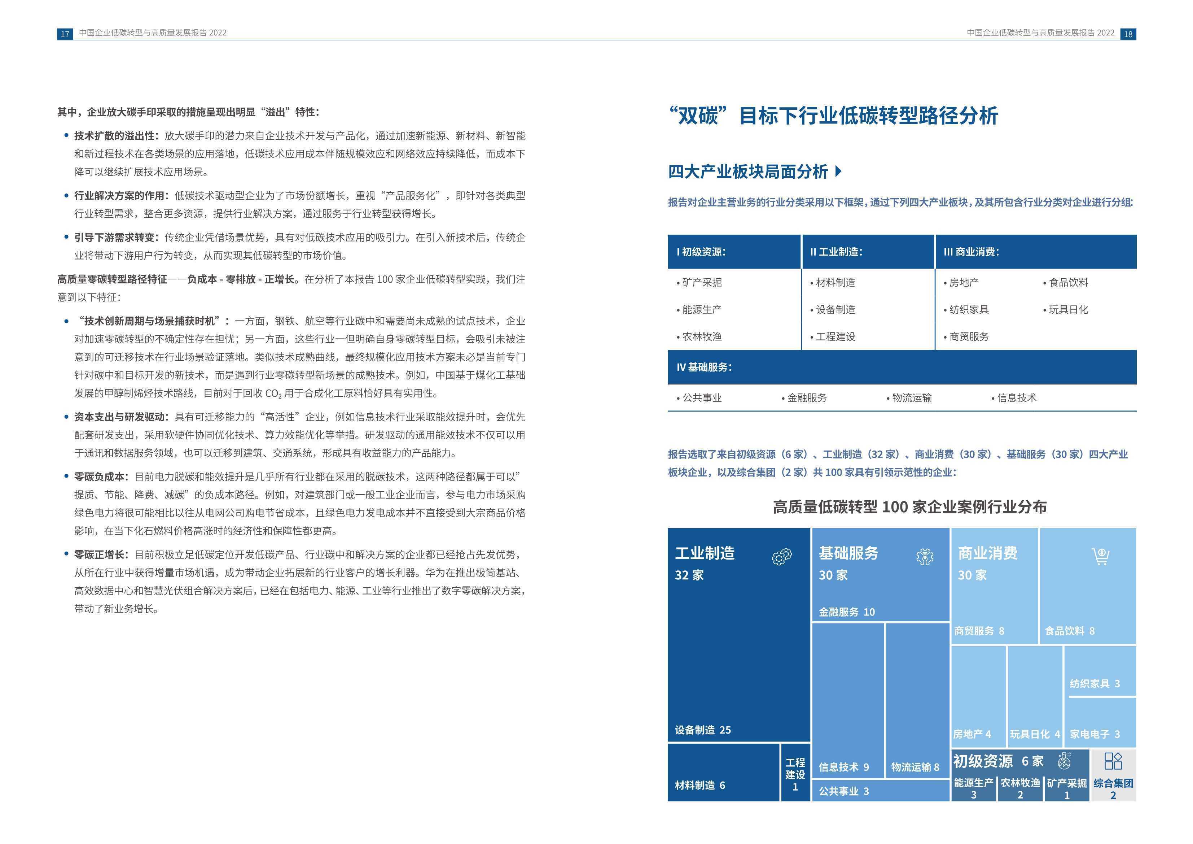Click the 金融服务 10 treemap cell
This screenshot has width=1193, height=844.
pyautogui.click(x=881, y=575)
